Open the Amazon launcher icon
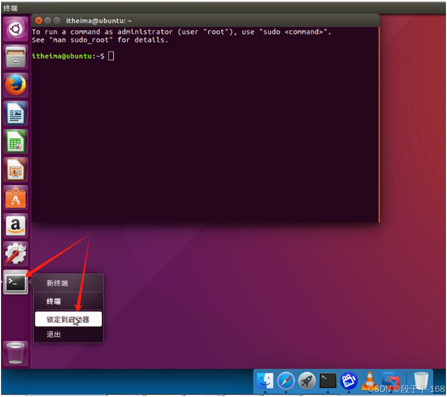 [15, 226]
